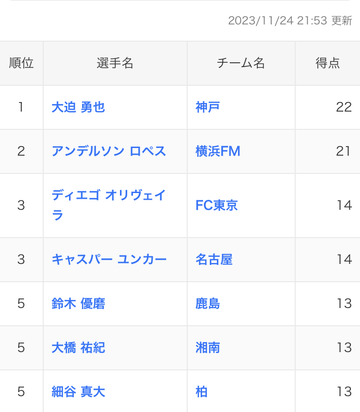Open team 柏 link
This screenshot has width=360, height=412.
coord(202,392)
